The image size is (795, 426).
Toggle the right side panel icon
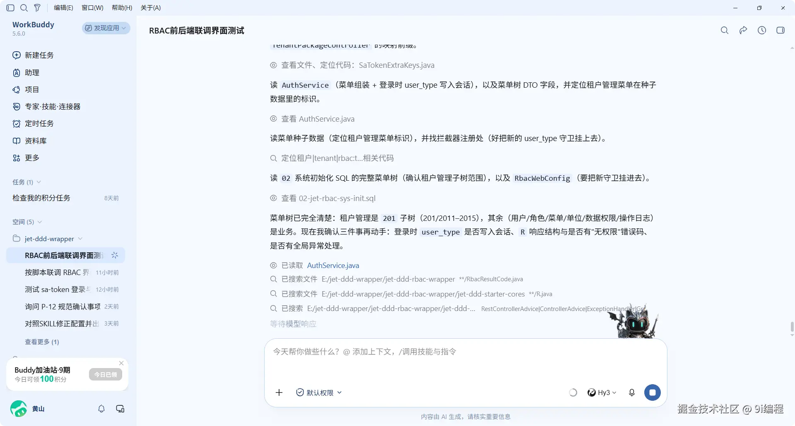[x=781, y=30]
